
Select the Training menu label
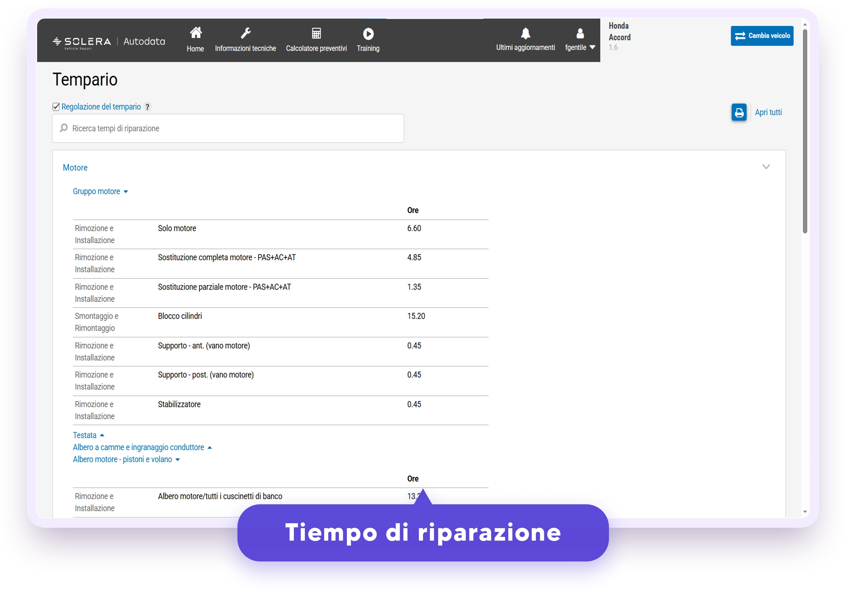tap(368, 48)
